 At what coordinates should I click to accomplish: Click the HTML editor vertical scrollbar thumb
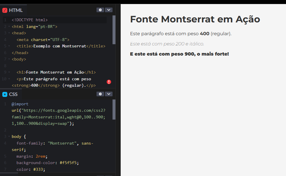[114, 30]
